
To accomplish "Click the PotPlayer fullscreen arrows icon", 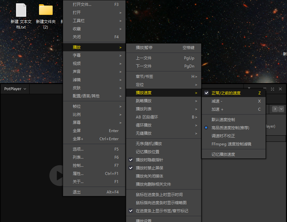I will pyautogui.click(x=273, y=89).
